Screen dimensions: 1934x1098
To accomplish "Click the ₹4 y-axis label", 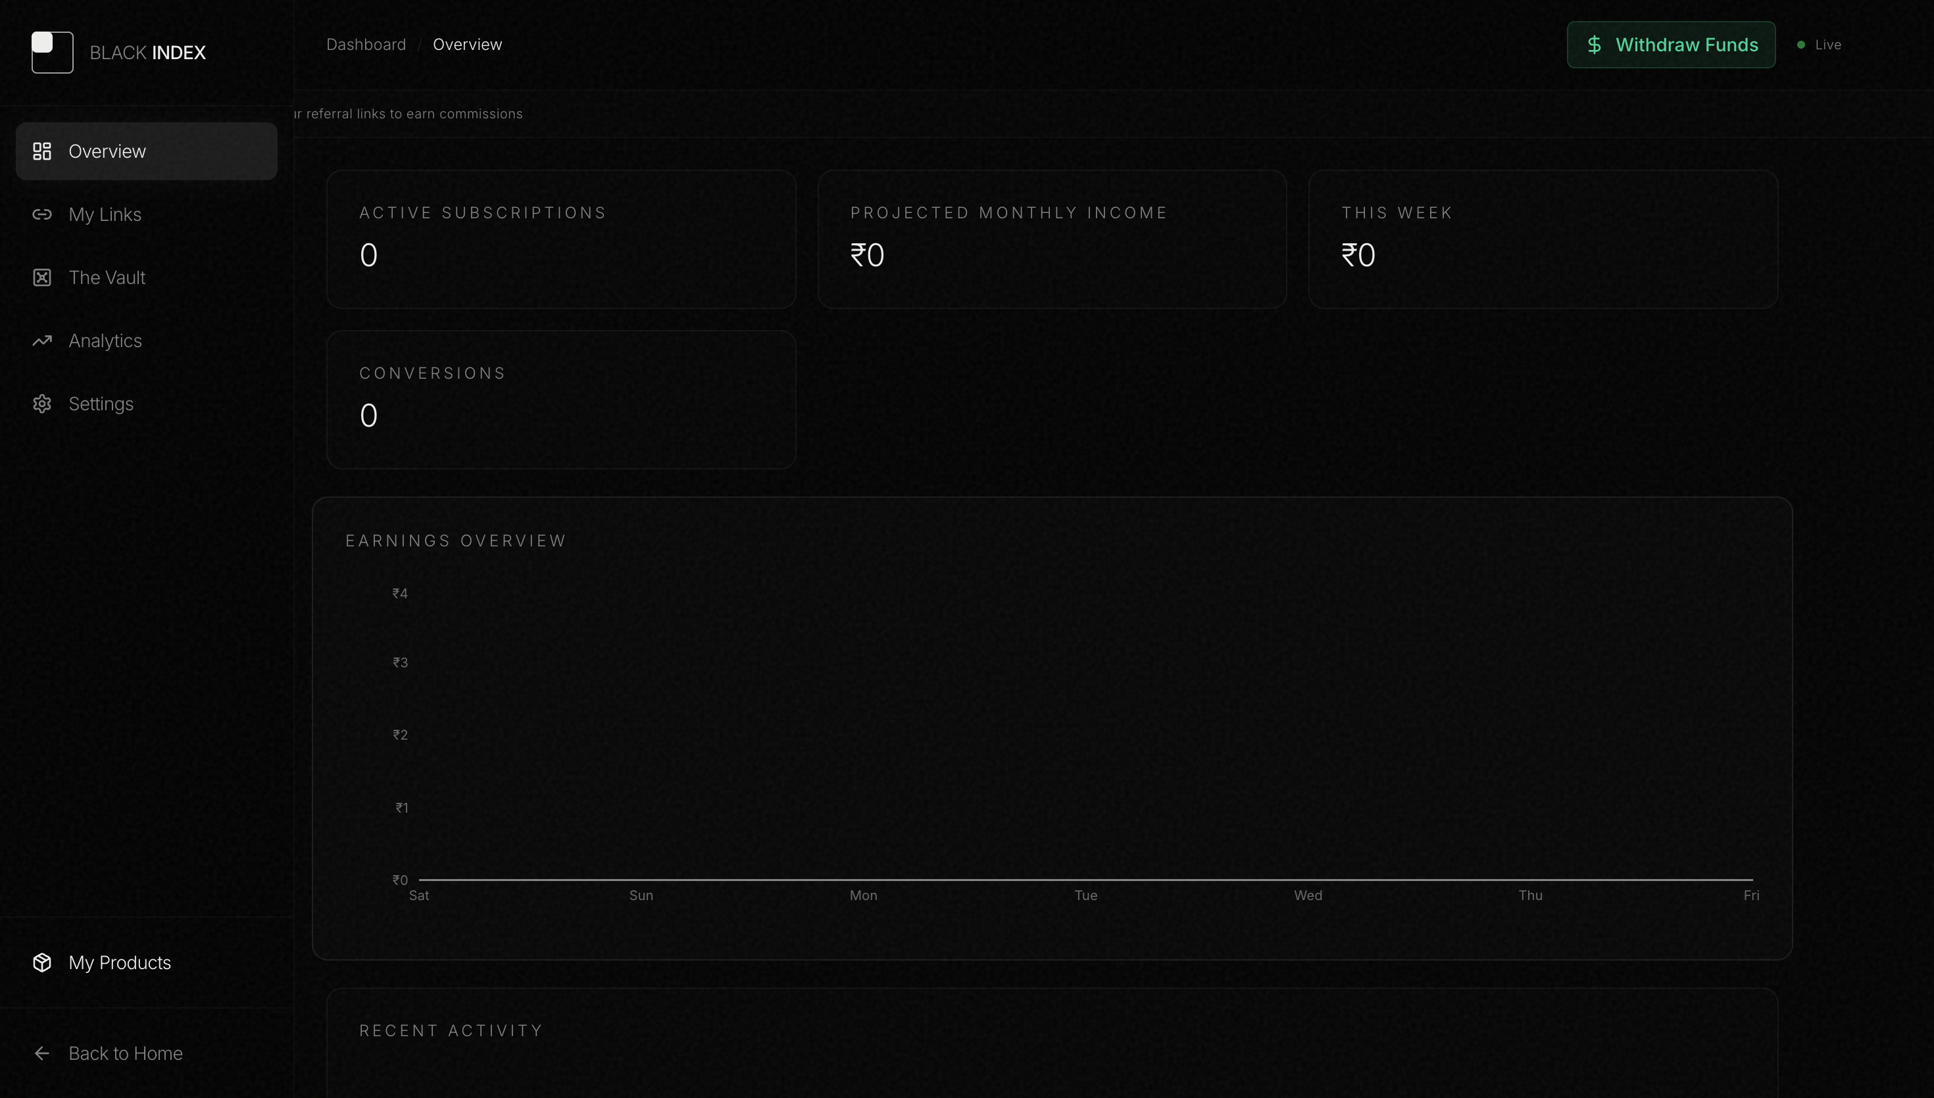I will pyautogui.click(x=401, y=594).
